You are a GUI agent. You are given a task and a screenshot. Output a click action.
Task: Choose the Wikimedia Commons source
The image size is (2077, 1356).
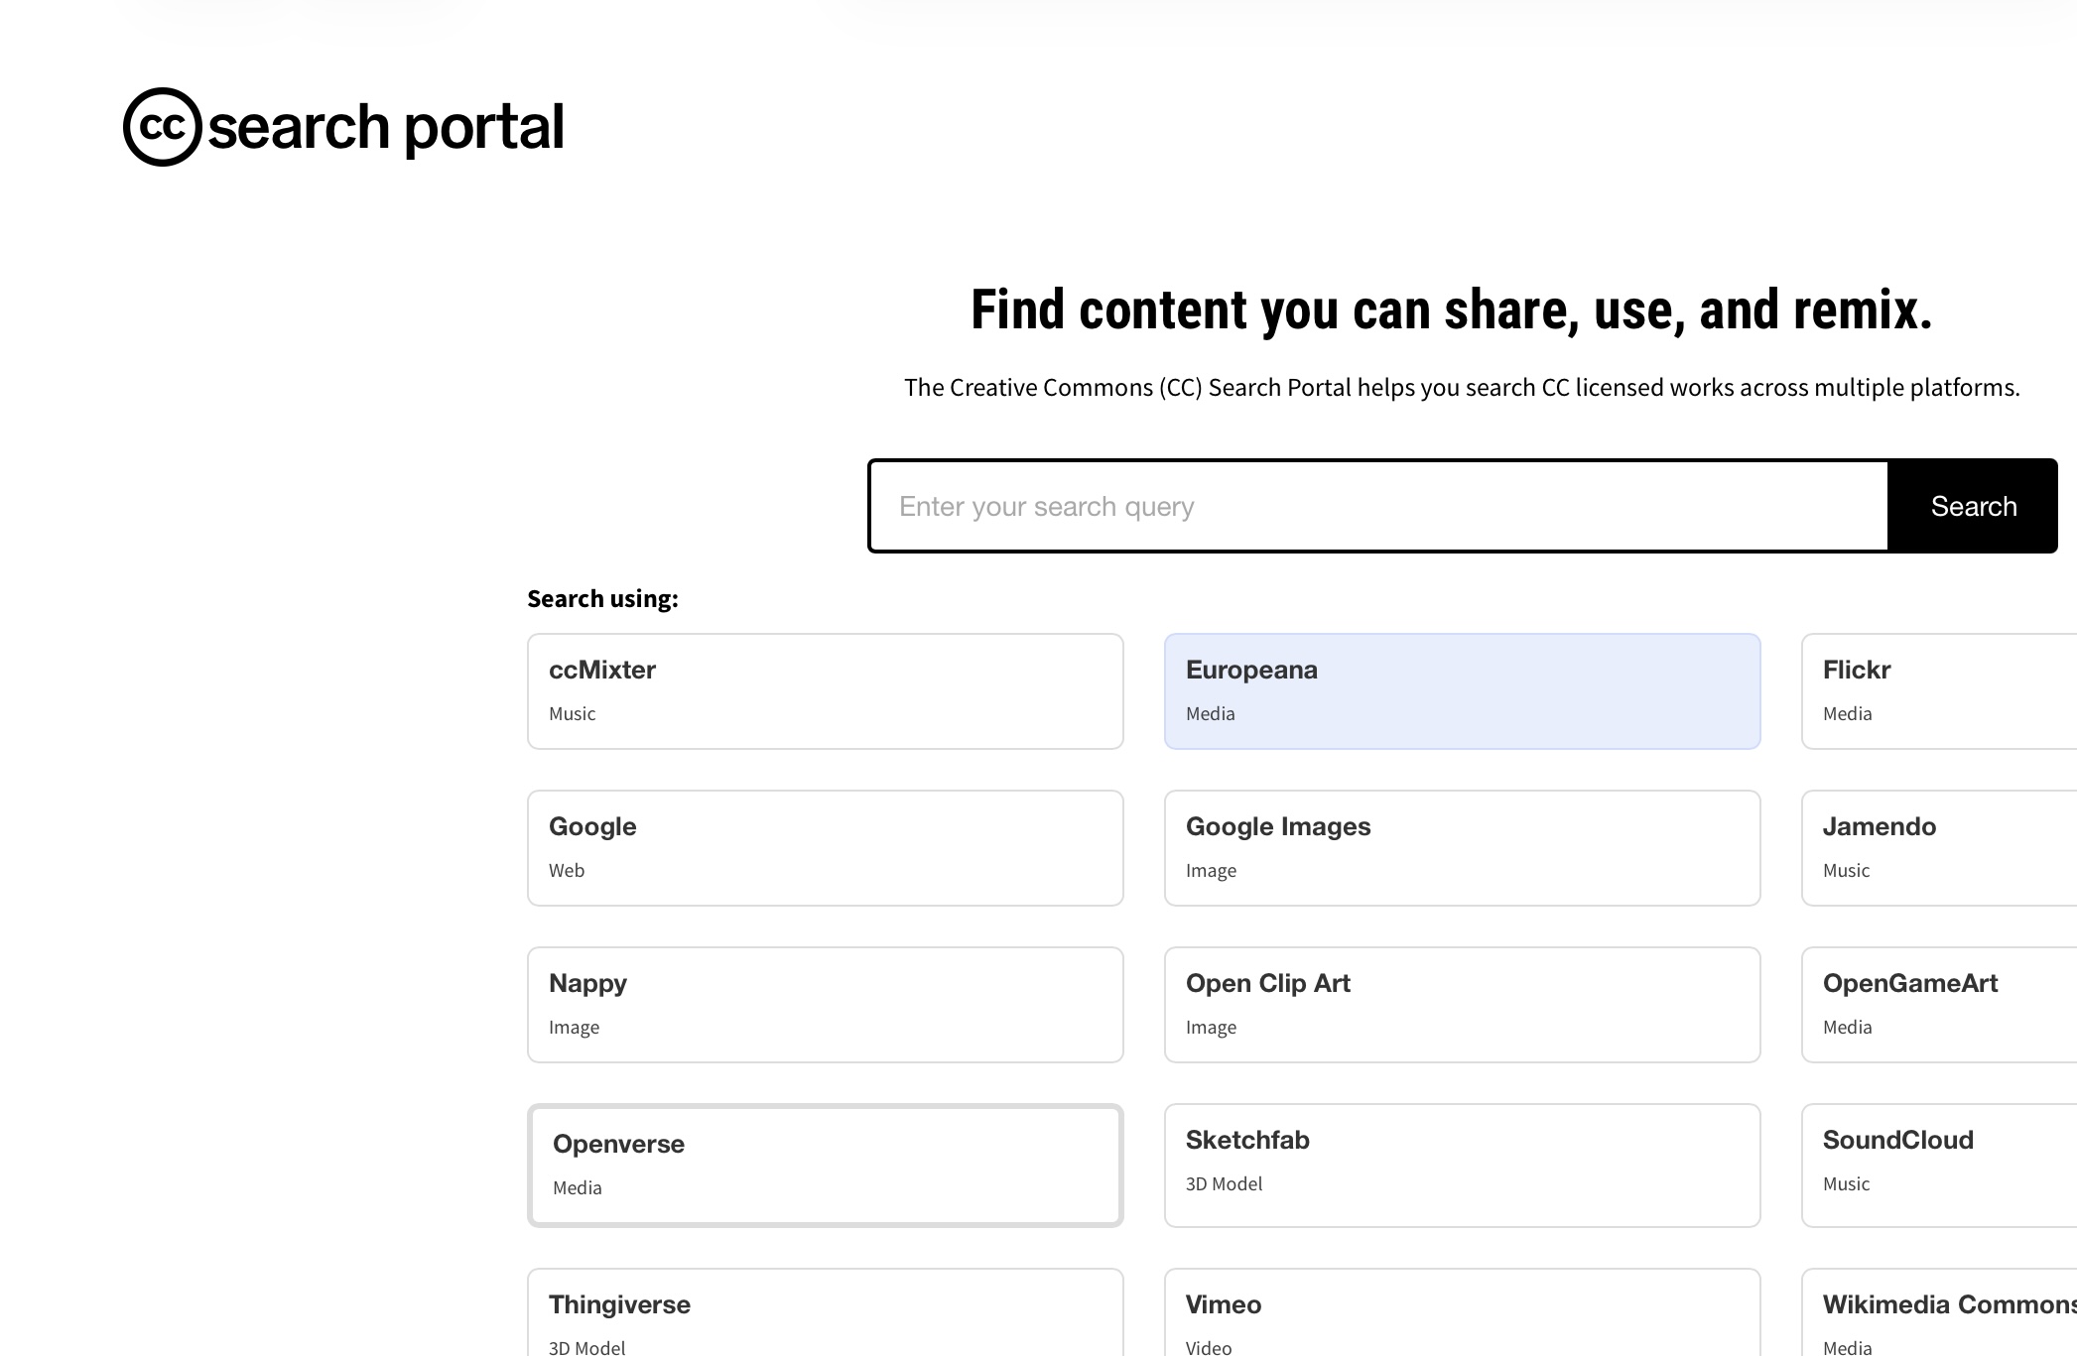point(1939,1312)
